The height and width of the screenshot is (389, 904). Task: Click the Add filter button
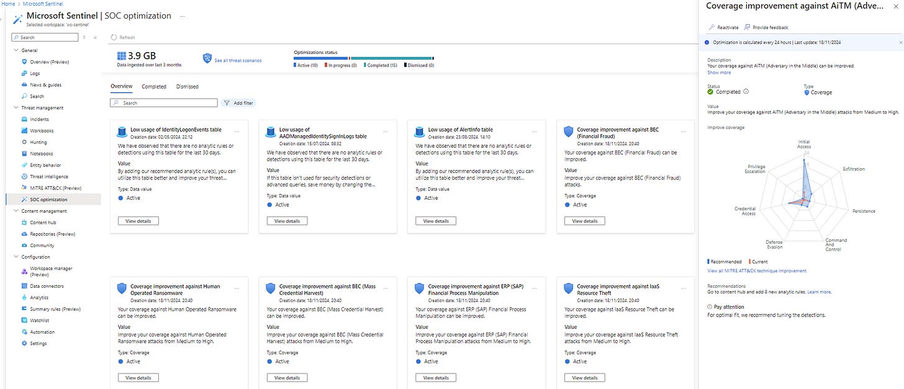(x=238, y=103)
